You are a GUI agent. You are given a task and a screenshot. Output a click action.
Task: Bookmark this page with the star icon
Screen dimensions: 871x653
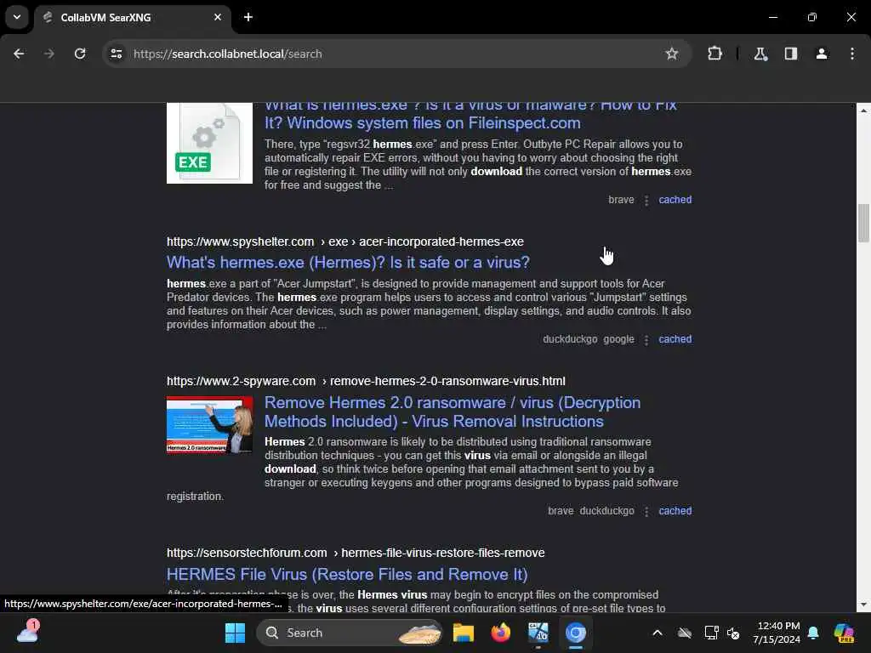[x=672, y=54]
